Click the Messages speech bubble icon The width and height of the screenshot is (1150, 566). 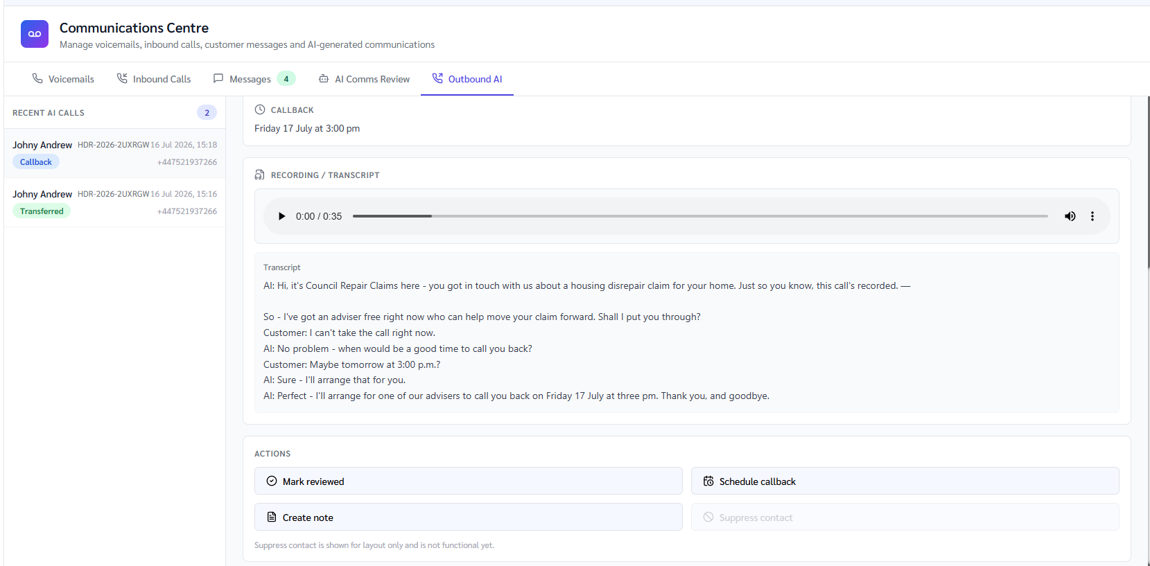pos(218,78)
